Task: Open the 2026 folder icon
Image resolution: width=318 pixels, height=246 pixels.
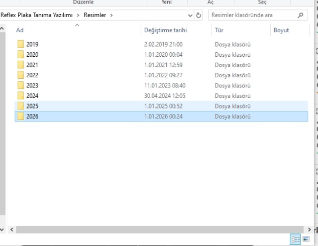Action: pos(21,116)
